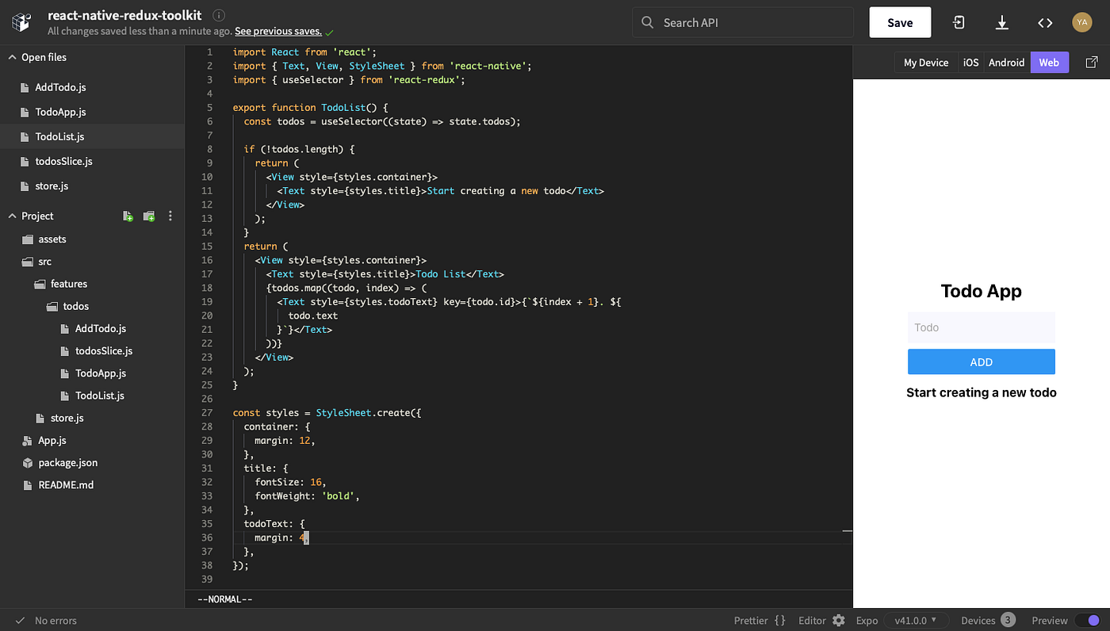1110x631 pixels.
Task: Collapse the Open files section
Action: pos(11,57)
